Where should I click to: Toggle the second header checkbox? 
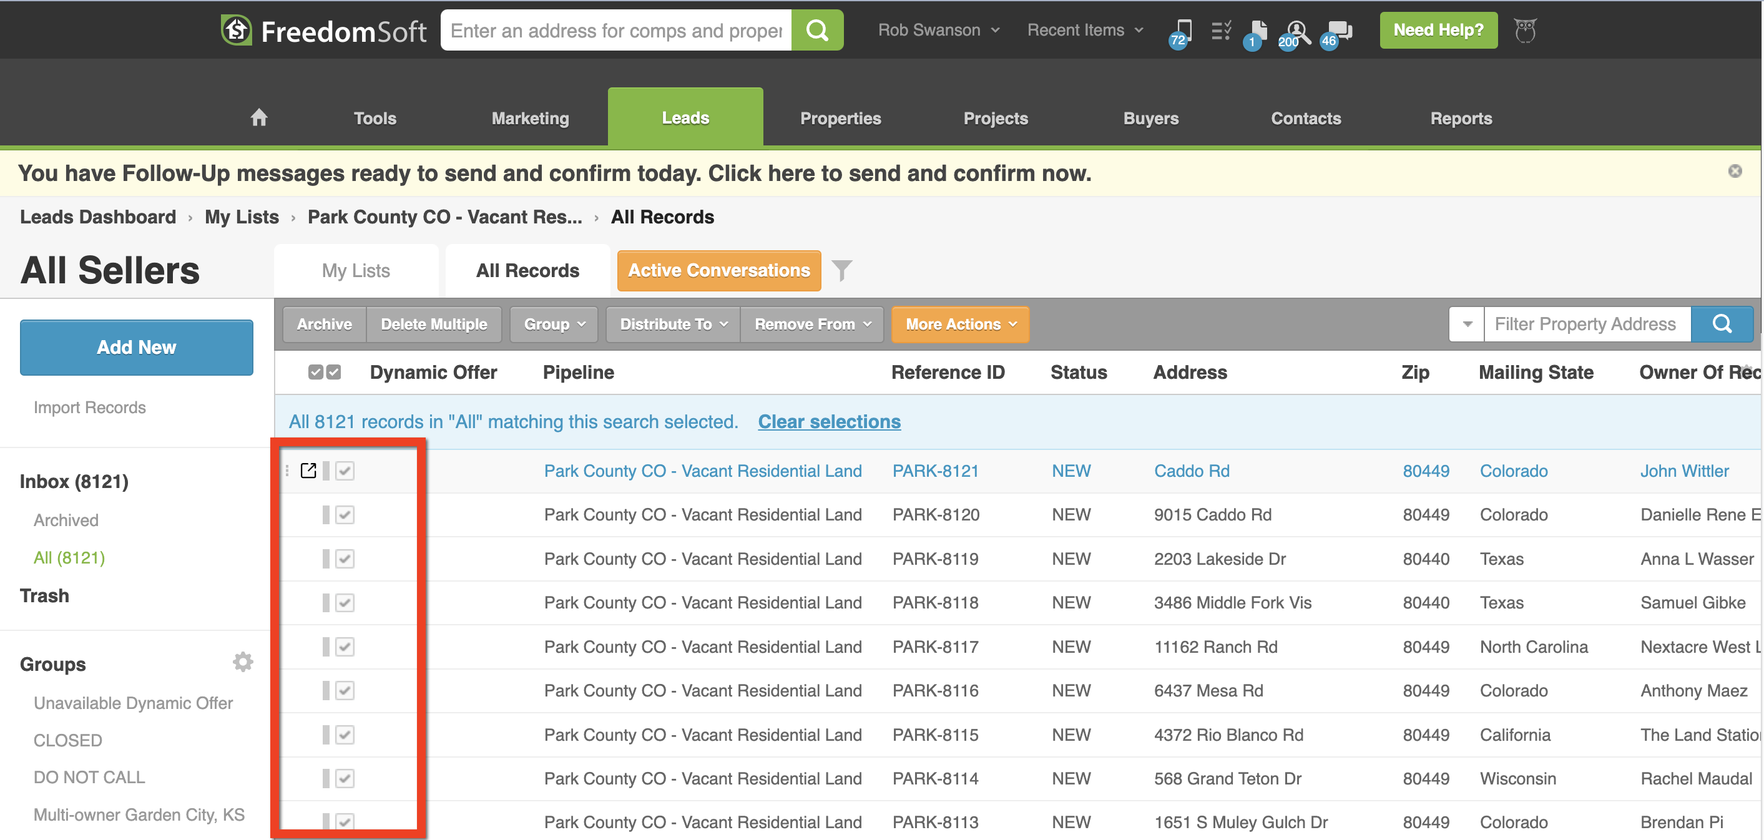tap(333, 372)
